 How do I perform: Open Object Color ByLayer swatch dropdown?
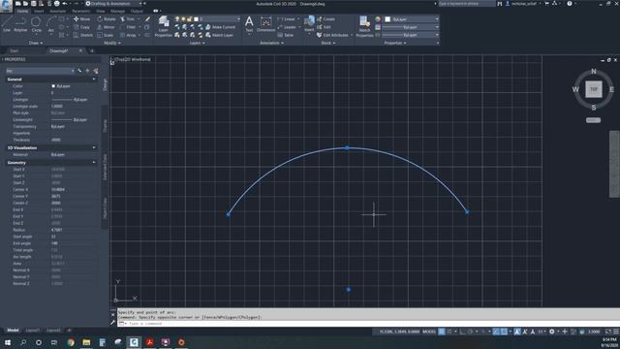pyautogui.click(x=412, y=19)
